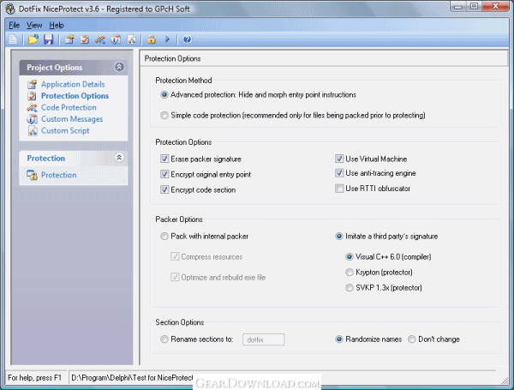Select Rename sections to radio button
The width and height of the screenshot is (514, 390).
coord(164,339)
